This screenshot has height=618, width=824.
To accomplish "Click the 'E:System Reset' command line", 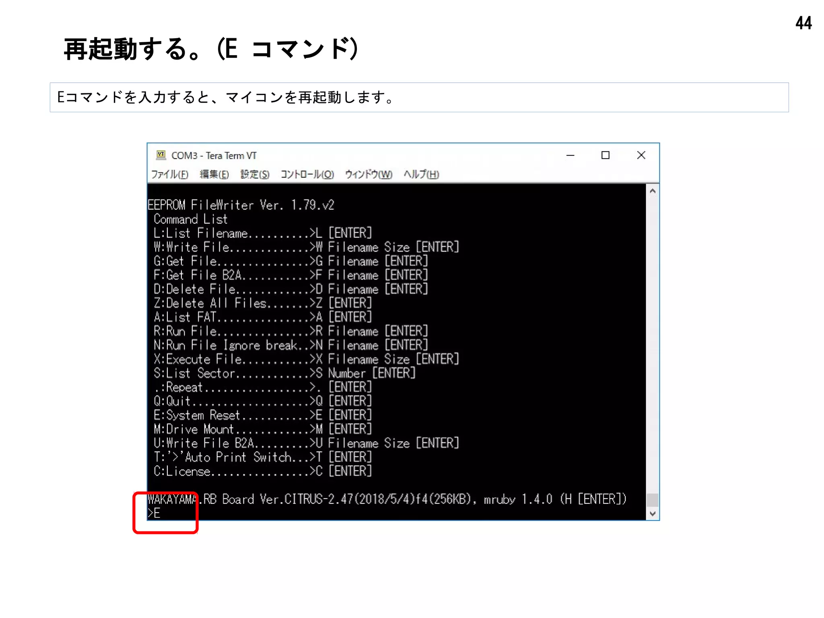I will click(263, 415).
